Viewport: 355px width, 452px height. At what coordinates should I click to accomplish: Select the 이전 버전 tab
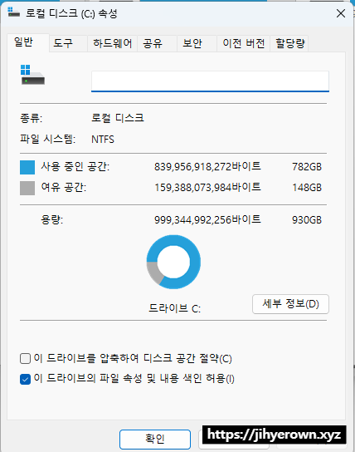(243, 43)
